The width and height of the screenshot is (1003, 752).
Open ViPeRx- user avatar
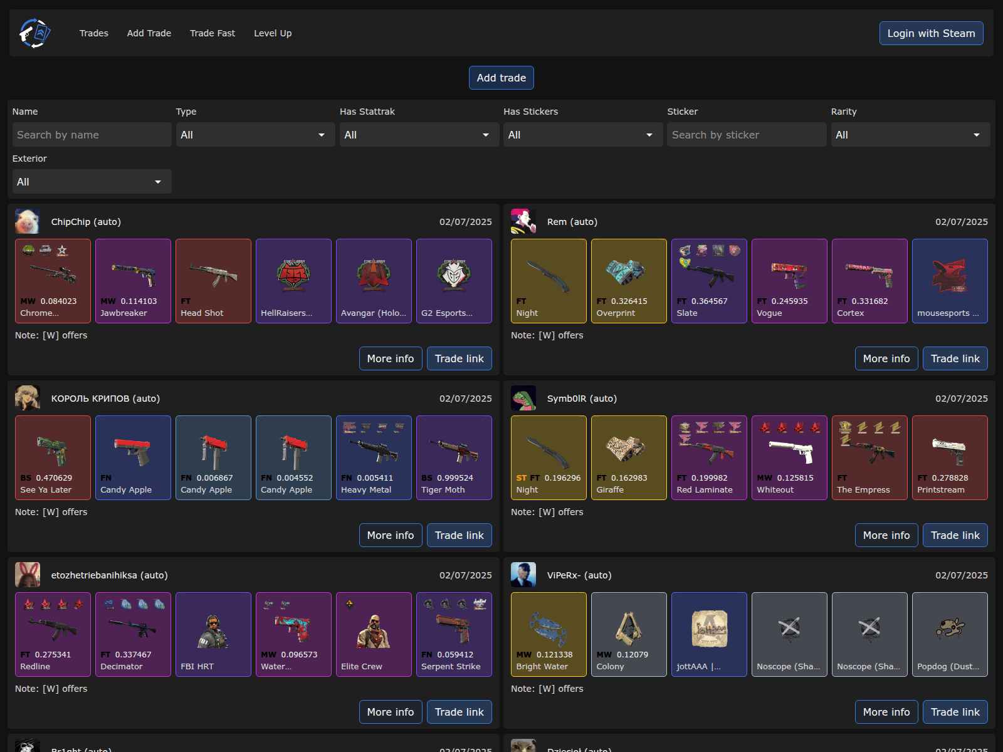click(523, 575)
